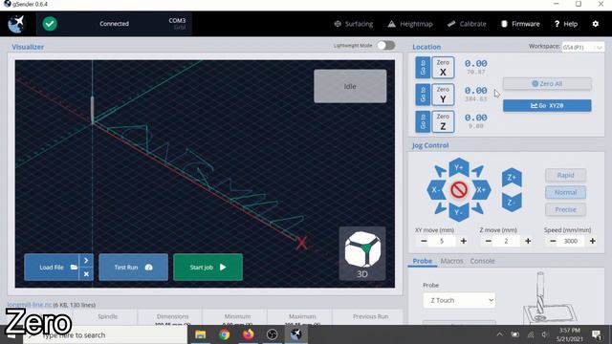Increase jog Speed value

[592, 241]
